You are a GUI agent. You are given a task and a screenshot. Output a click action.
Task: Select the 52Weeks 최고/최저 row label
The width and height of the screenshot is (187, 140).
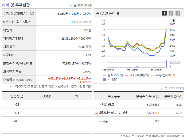pos(17,22)
